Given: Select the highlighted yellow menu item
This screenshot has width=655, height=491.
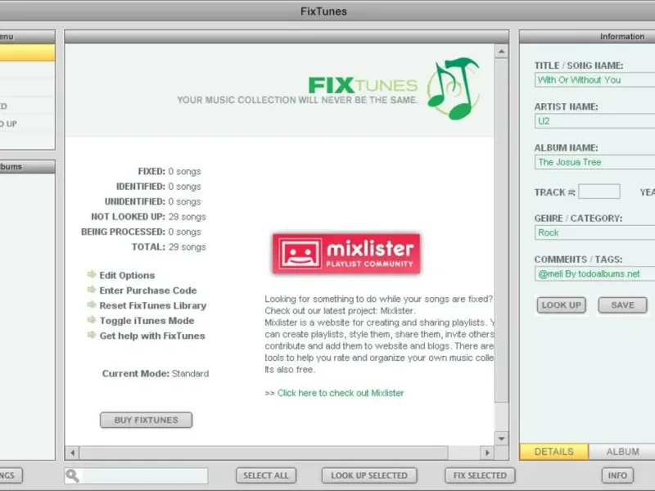Looking at the screenshot, I should point(27,53).
